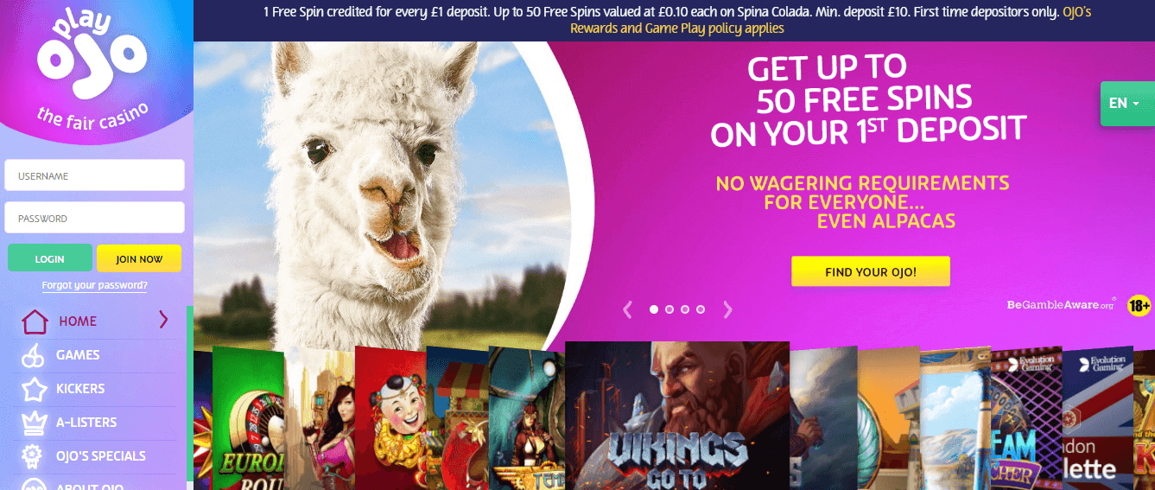Select the fourth carousel dot

[701, 309]
